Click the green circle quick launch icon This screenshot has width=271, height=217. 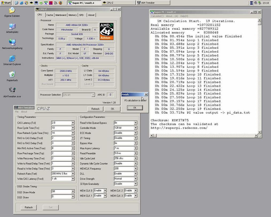(x=41, y=3)
